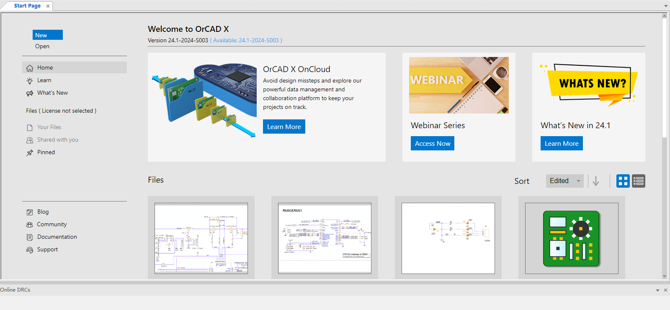Click the OrCAD X OnCloud illustration
670x310 pixels.
(204, 101)
